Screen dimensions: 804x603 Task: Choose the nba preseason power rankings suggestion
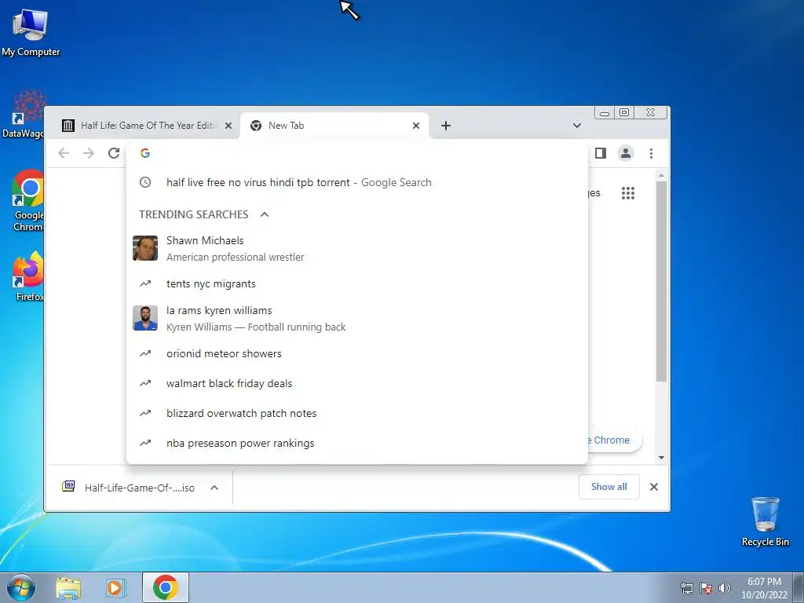[357, 443]
